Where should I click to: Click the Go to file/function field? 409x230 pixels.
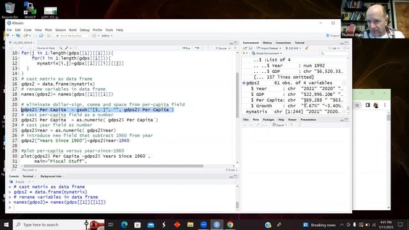(72, 36)
